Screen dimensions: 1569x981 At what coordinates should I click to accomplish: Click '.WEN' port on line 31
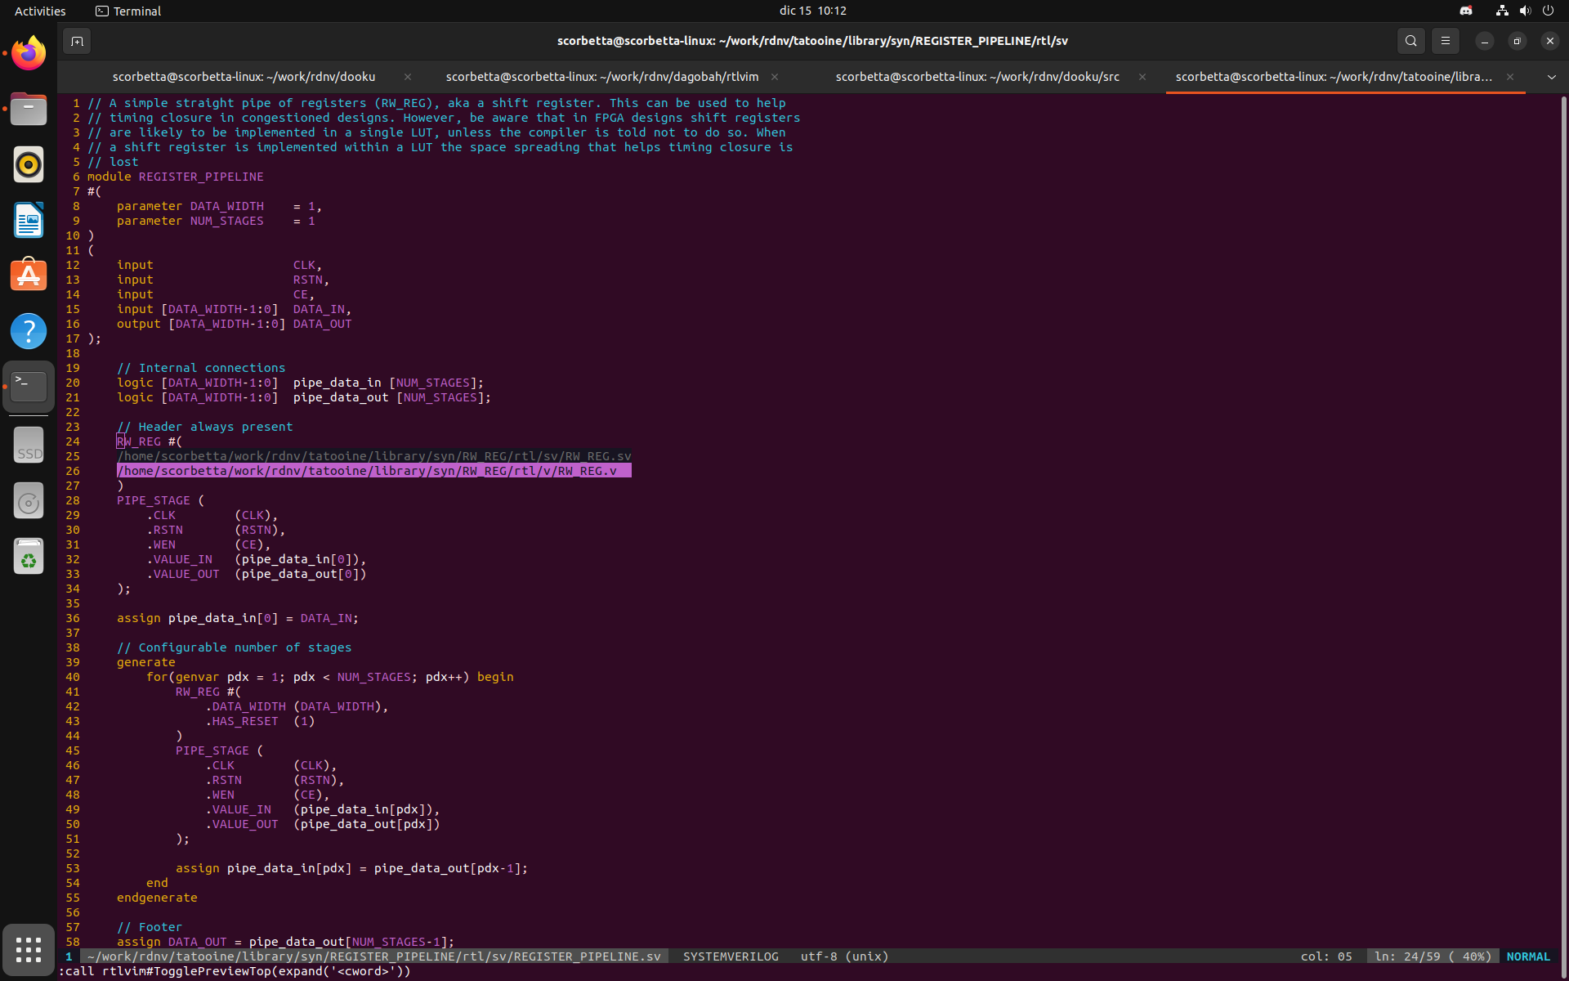pyautogui.click(x=161, y=544)
